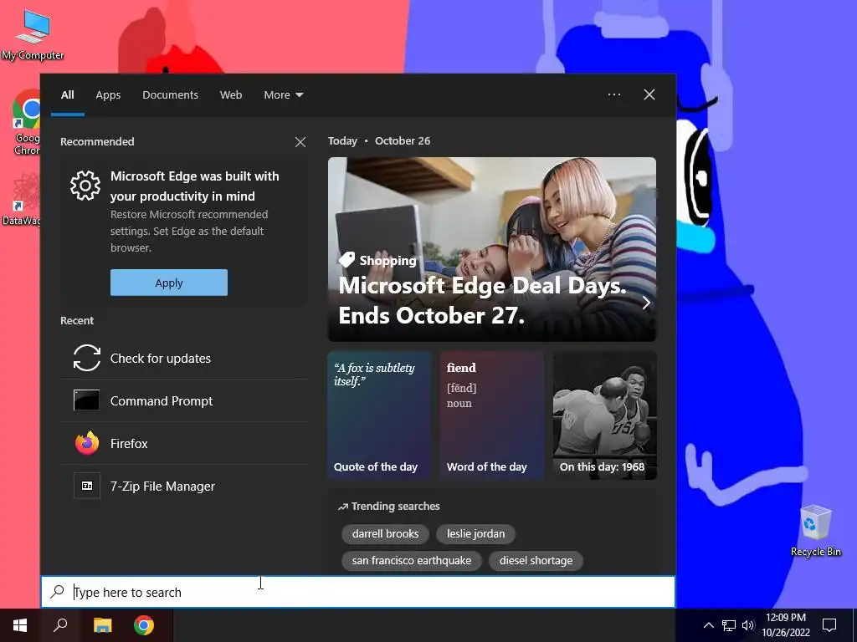Click the volume speaker icon in the tray
Viewport: 857px width, 642px height.
pos(748,625)
